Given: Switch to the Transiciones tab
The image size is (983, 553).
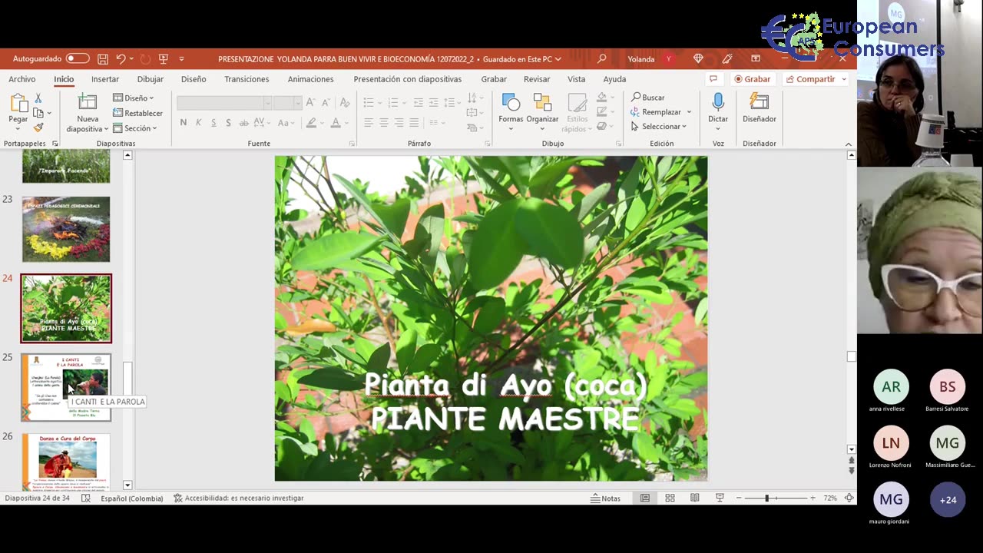Looking at the screenshot, I should click(x=247, y=79).
